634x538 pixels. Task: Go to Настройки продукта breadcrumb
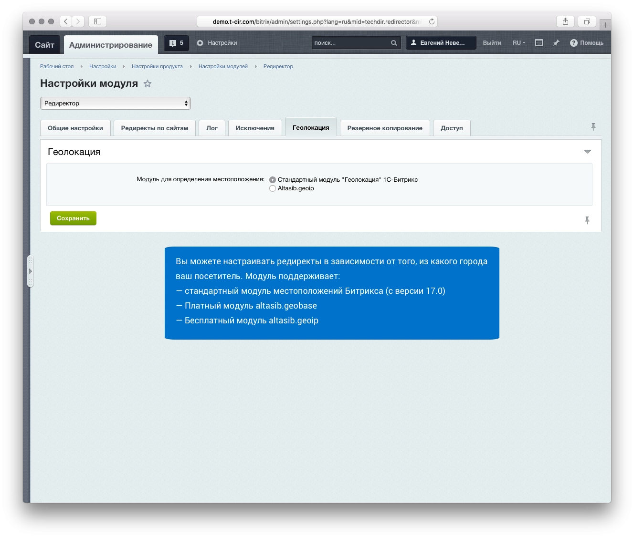pos(157,66)
